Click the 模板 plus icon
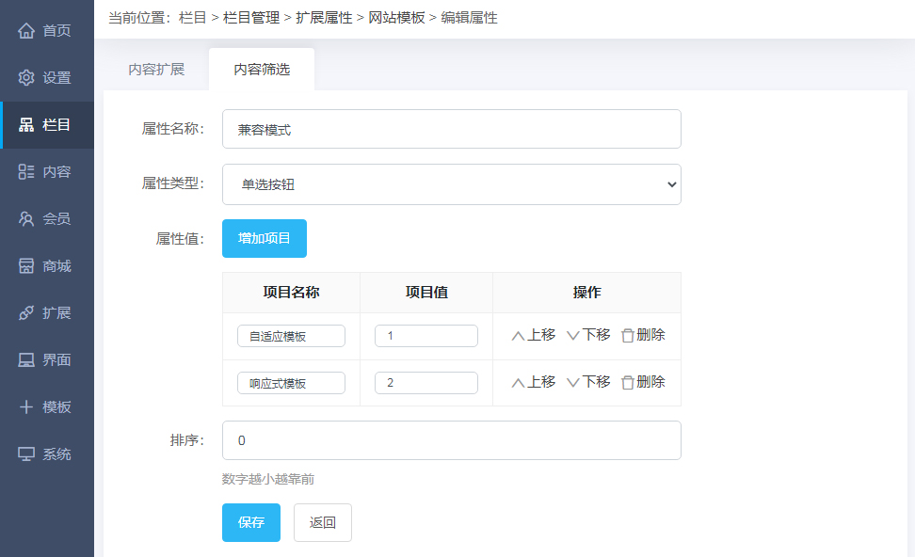Viewport: 915px width, 557px height. point(26,407)
